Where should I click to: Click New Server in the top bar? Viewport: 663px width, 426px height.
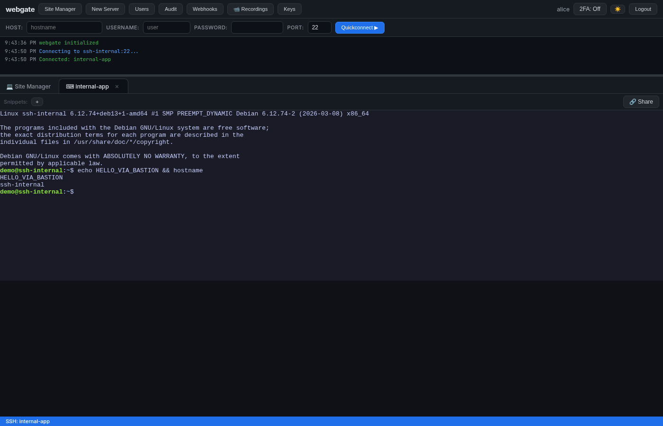pyautogui.click(x=105, y=9)
